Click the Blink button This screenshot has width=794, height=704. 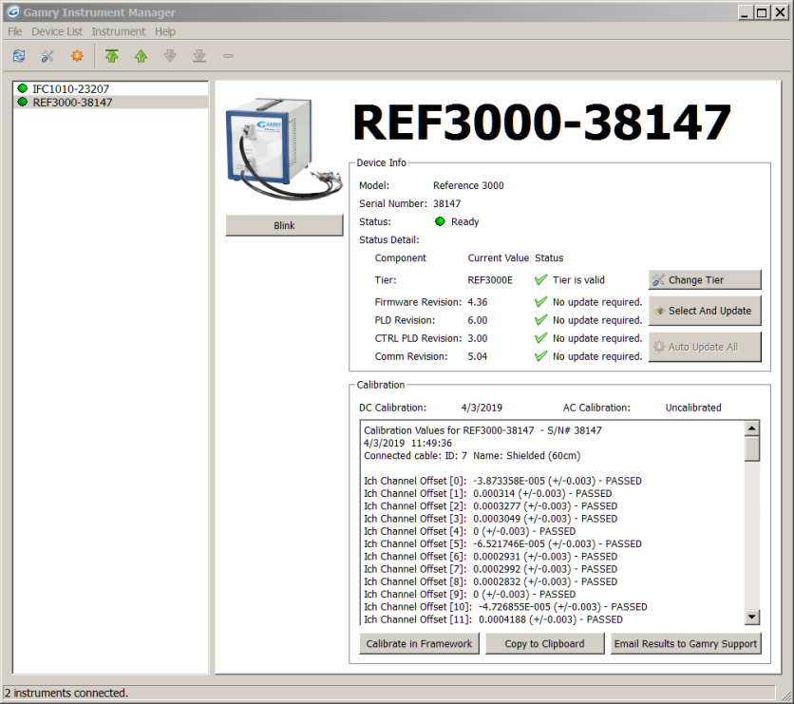click(x=284, y=225)
